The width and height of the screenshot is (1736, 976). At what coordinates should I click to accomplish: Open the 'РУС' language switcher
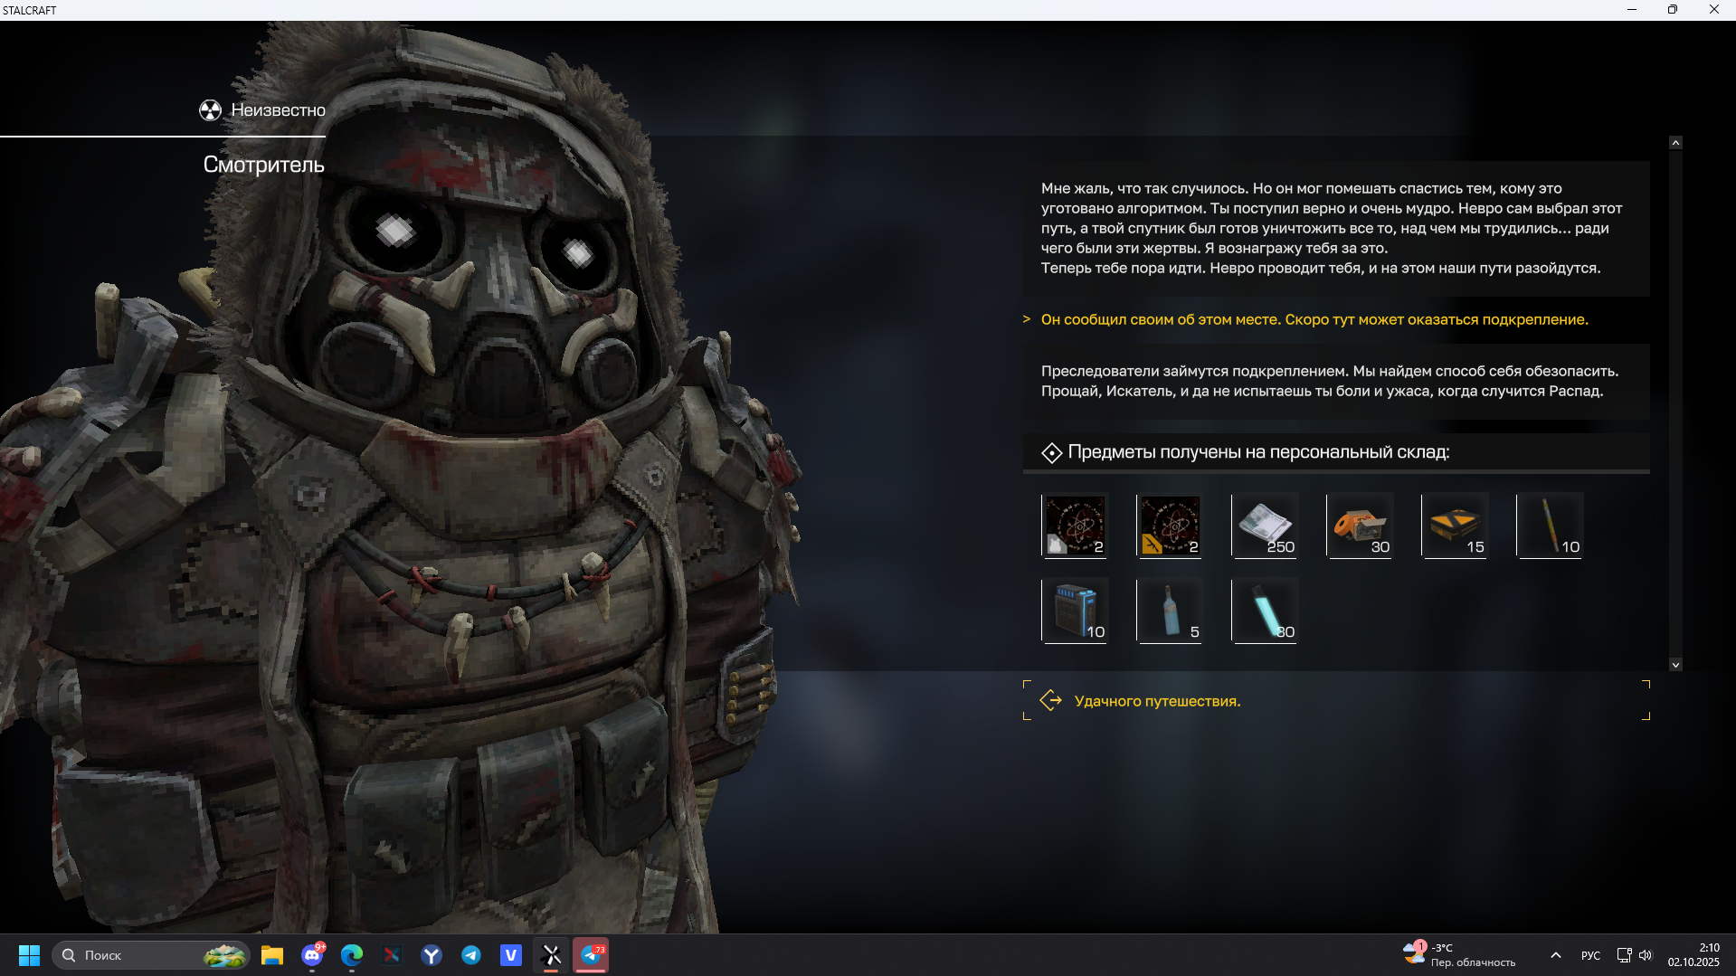[x=1590, y=955]
